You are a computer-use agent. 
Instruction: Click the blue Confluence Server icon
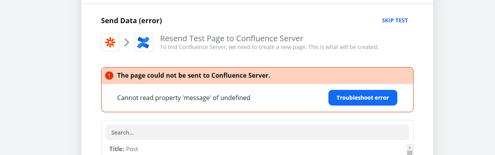click(x=143, y=42)
